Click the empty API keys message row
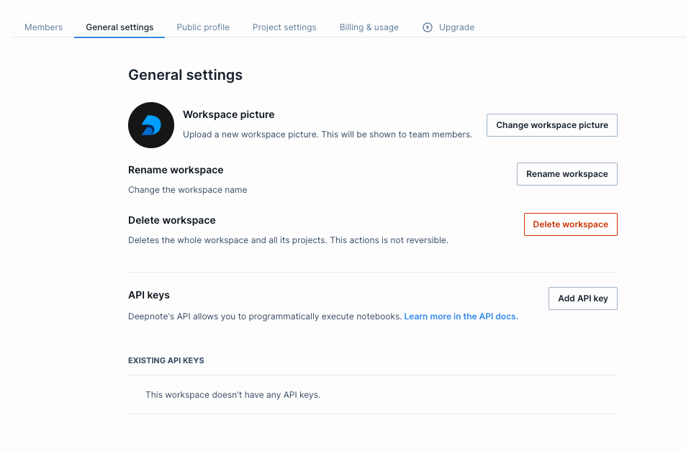686x451 pixels. [233, 395]
